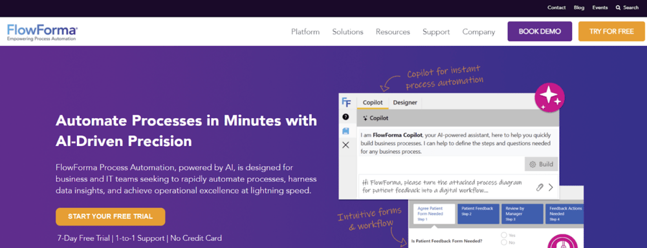The width and height of the screenshot is (647, 248).
Task: Close panel with the X icon
Action: pos(345,145)
